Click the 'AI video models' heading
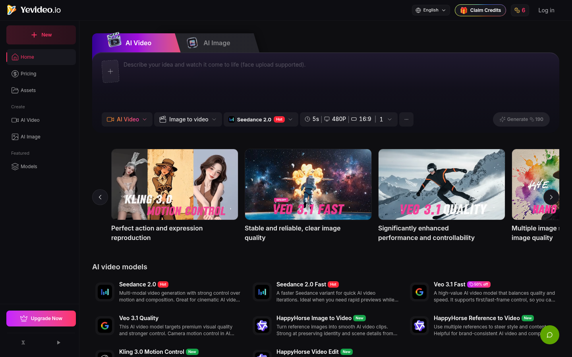The image size is (572, 357). (x=120, y=267)
